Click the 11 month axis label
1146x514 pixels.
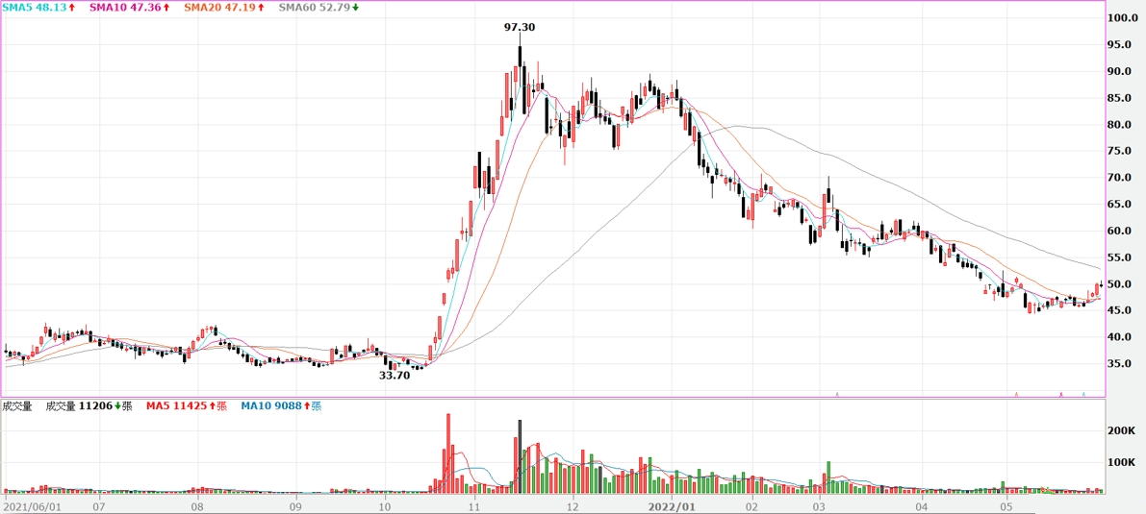click(x=474, y=505)
